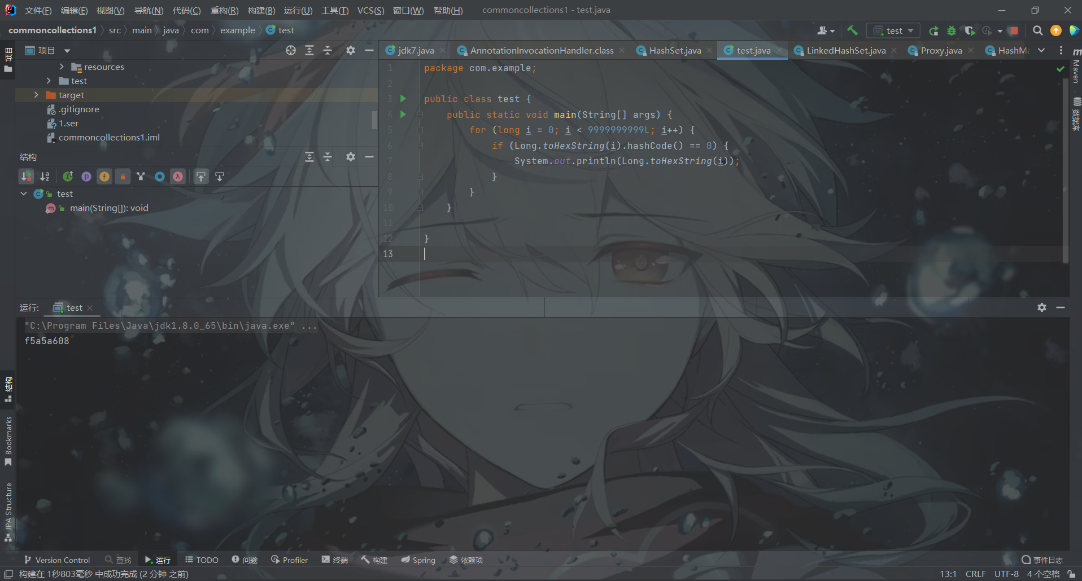The height and width of the screenshot is (581, 1082).
Task: Click the run gutter arrow beside class test
Action: point(403,99)
